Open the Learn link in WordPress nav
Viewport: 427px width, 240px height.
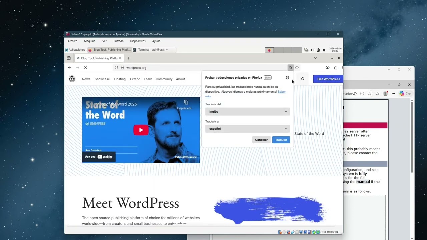pos(148,79)
